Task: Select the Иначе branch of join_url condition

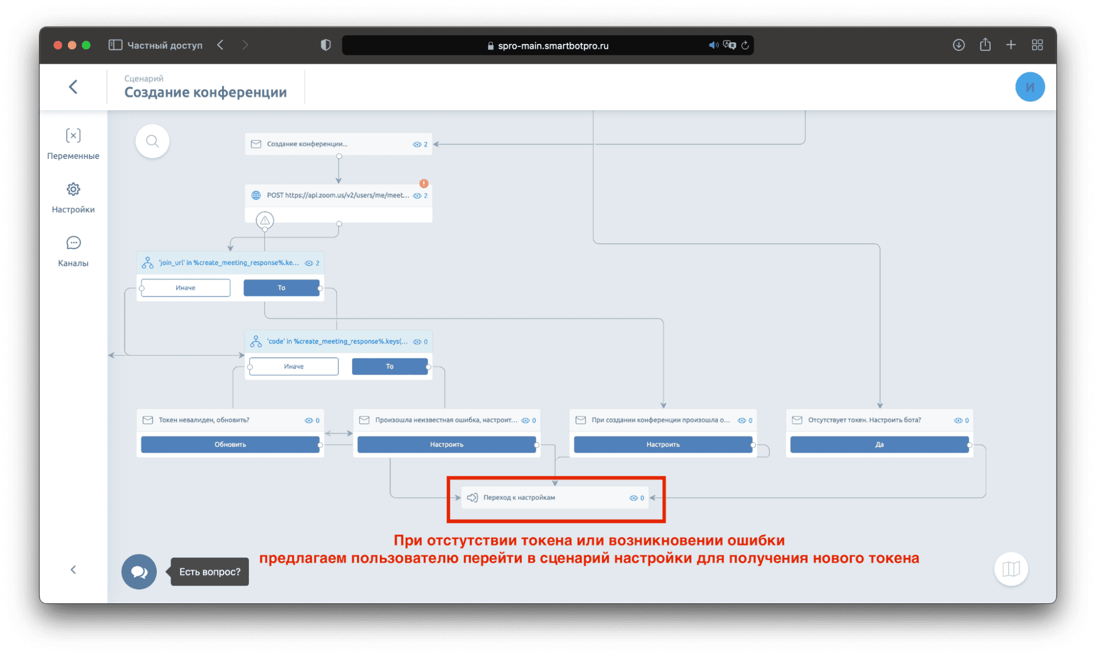Action: point(185,288)
